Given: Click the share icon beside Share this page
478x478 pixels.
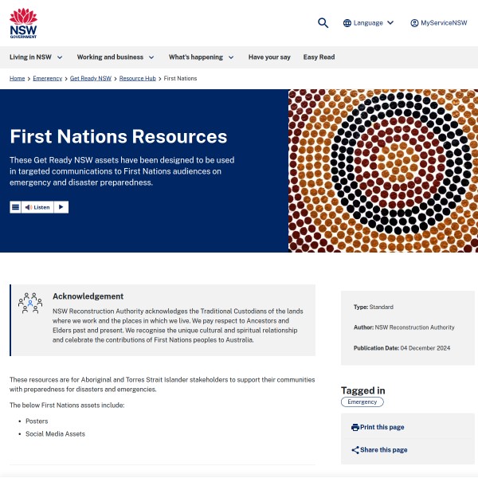Looking at the screenshot, I should click(355, 450).
